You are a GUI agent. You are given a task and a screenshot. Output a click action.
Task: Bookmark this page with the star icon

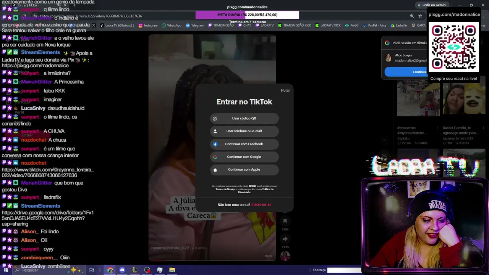(420, 16)
